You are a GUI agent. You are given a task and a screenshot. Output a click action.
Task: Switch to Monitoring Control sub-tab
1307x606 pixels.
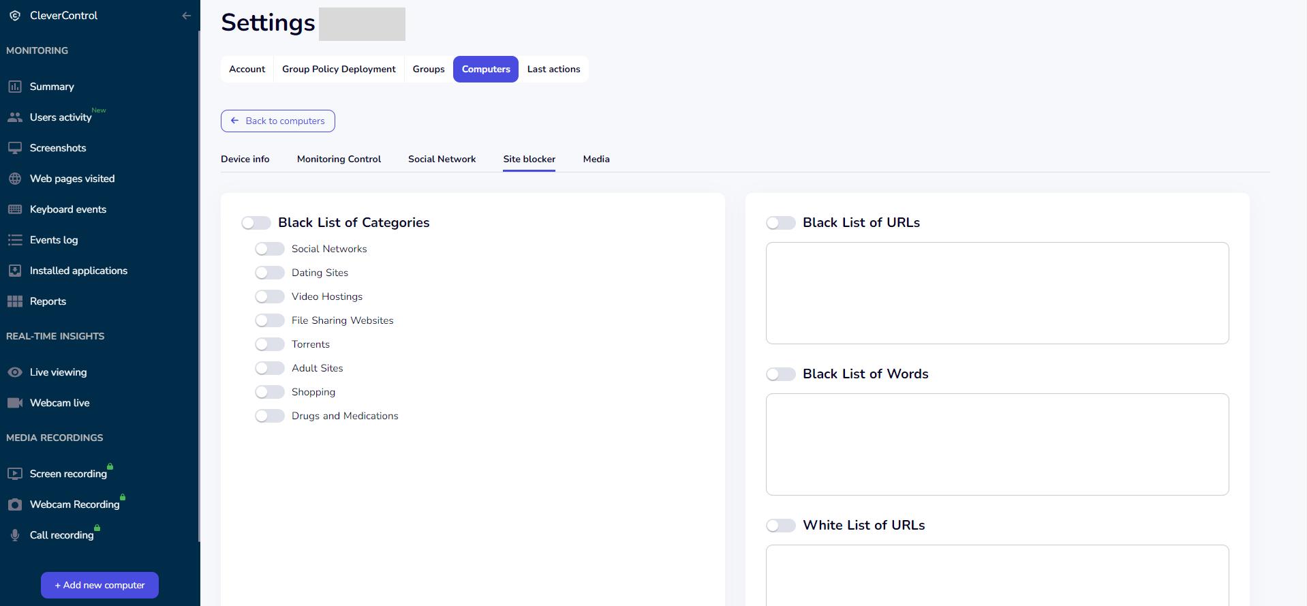pyautogui.click(x=339, y=159)
